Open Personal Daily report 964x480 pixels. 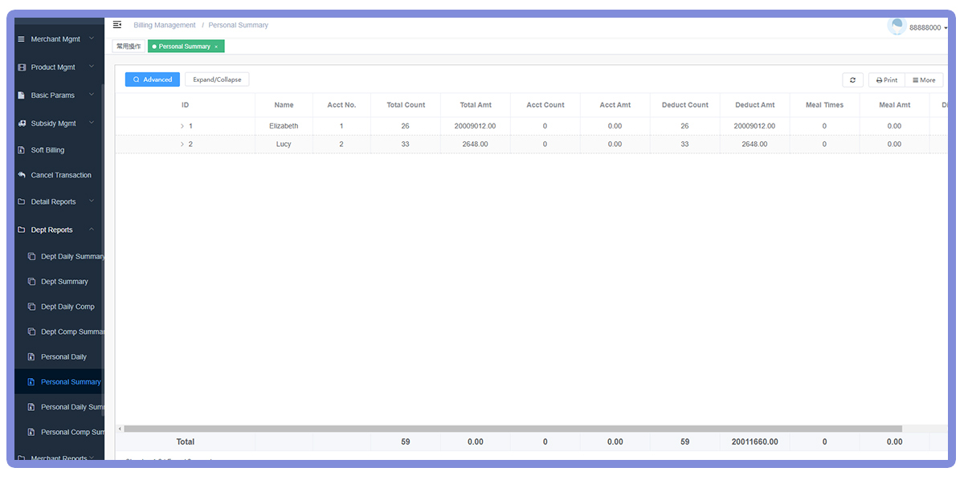[63, 357]
